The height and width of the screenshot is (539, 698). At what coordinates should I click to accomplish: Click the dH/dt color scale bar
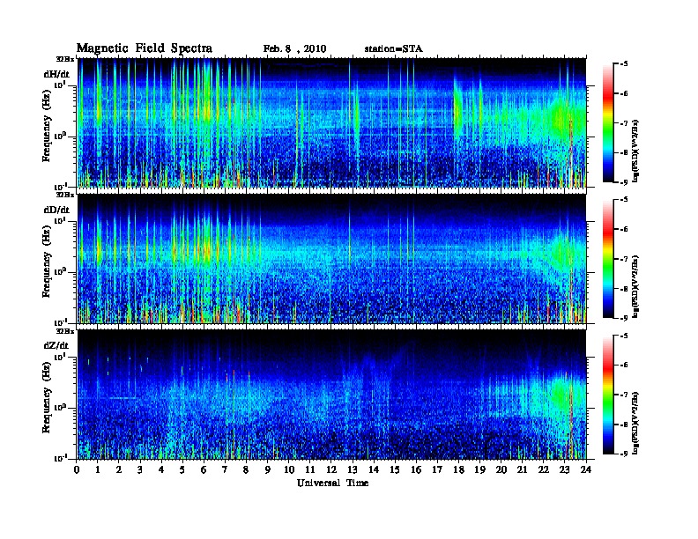click(x=608, y=122)
